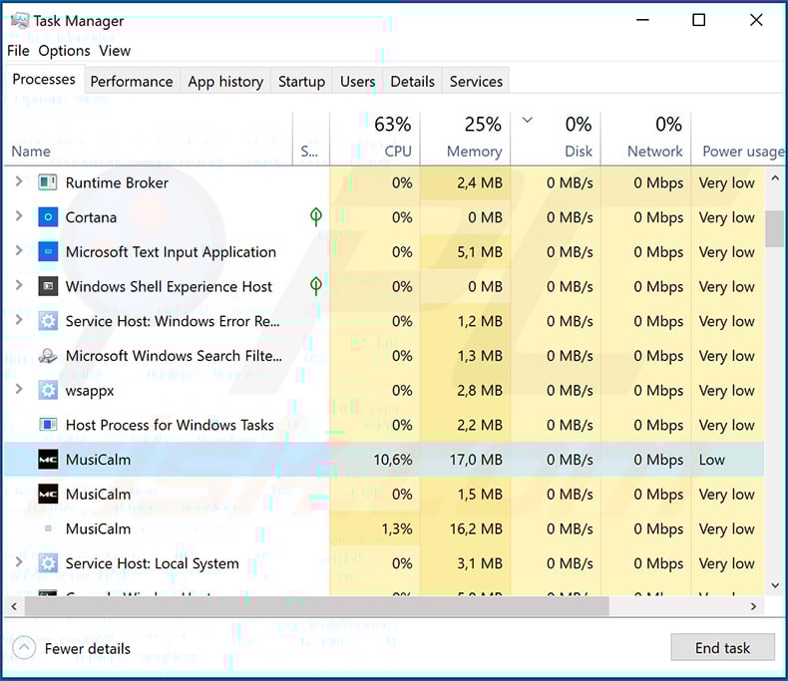
Task: Click the Windows Shell Experience Host icon
Action: tap(48, 286)
